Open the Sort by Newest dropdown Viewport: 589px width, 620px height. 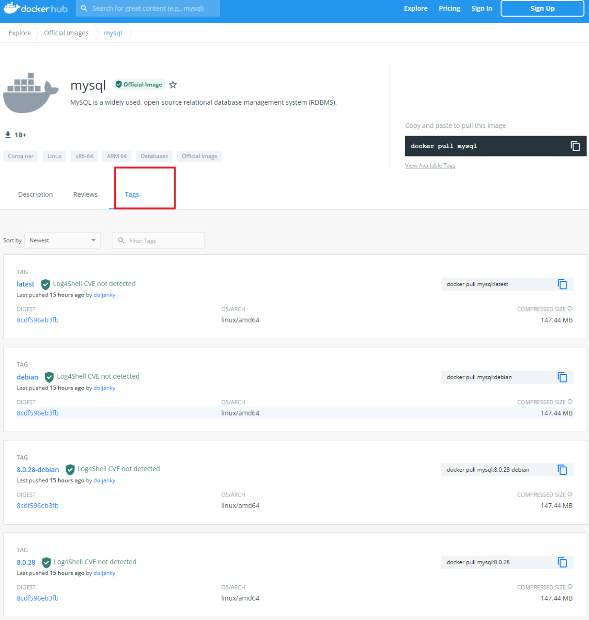(x=62, y=240)
